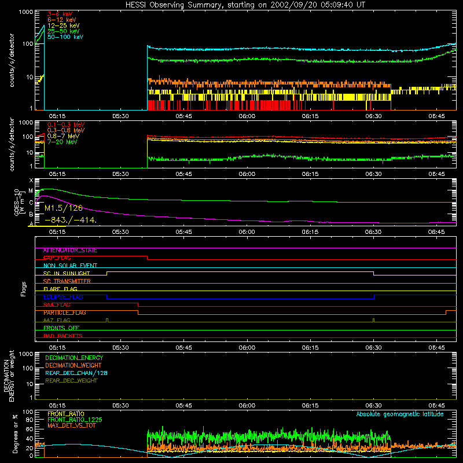Select the BAD_PACKETS flag label
Screen dimensions: 463x463
[63, 336]
